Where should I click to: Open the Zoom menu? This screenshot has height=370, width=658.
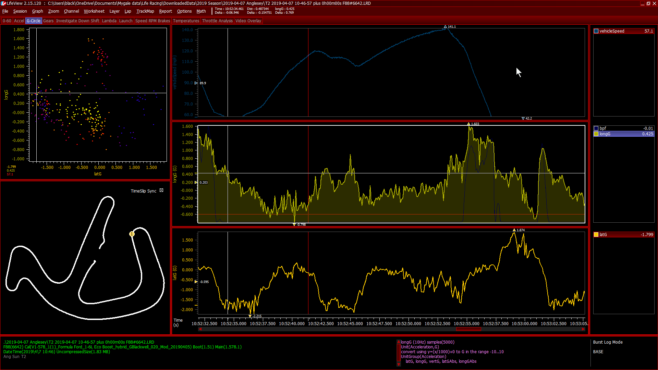53,11
